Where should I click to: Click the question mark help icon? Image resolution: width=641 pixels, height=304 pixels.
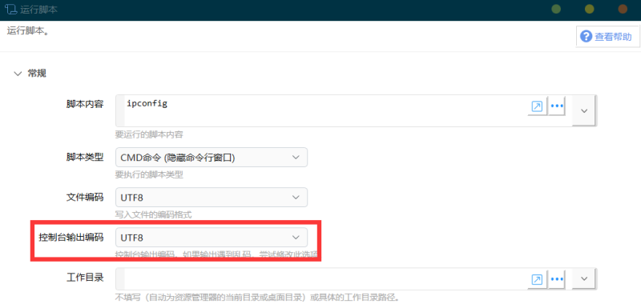coord(587,37)
